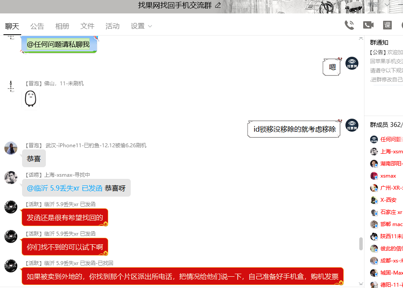The image size is (403, 288).
Task: Select member 上海-xsm in member list
Action: (386, 152)
